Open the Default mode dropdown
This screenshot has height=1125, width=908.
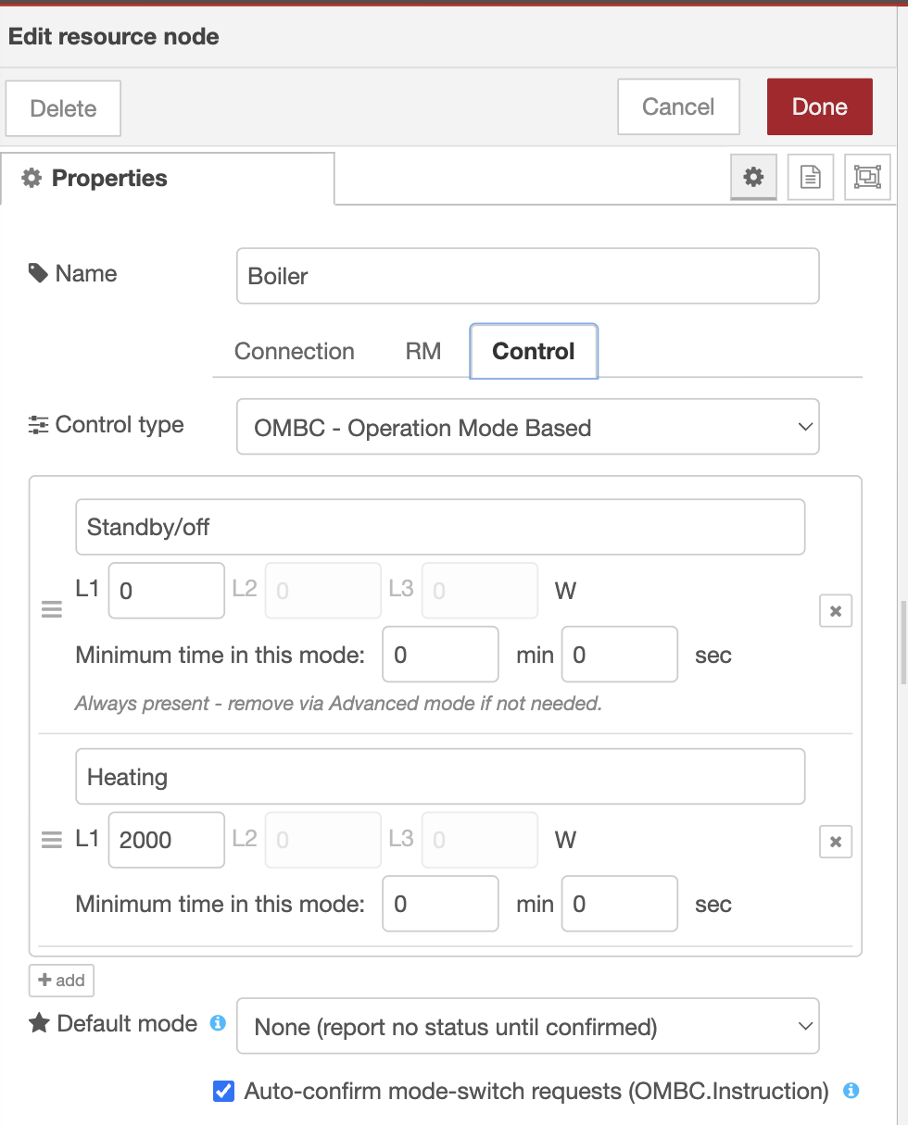(x=528, y=1026)
